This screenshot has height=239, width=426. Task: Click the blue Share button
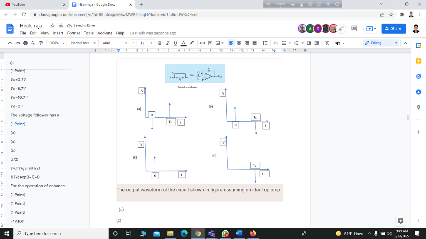(x=393, y=29)
